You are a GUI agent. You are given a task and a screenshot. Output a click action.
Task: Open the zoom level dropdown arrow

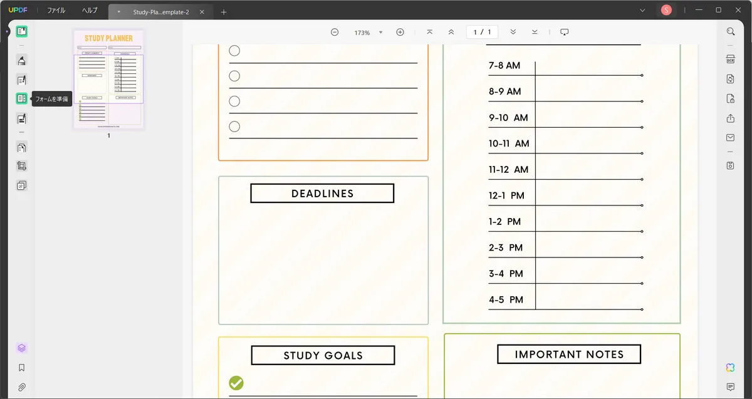point(380,32)
